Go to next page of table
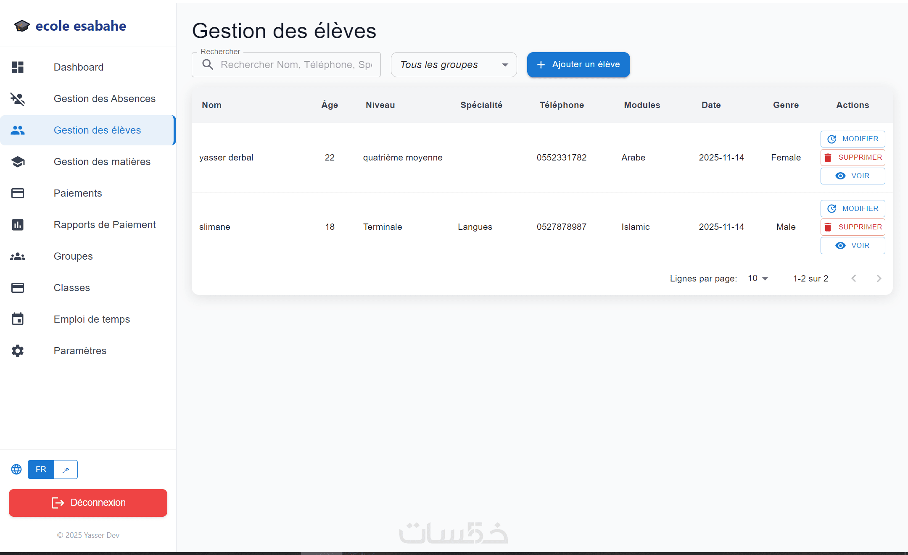Screen dimensions: 908x555 [879, 279]
